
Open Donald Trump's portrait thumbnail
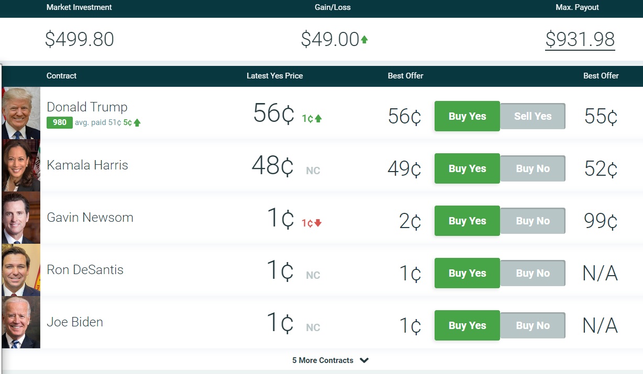[x=21, y=113]
